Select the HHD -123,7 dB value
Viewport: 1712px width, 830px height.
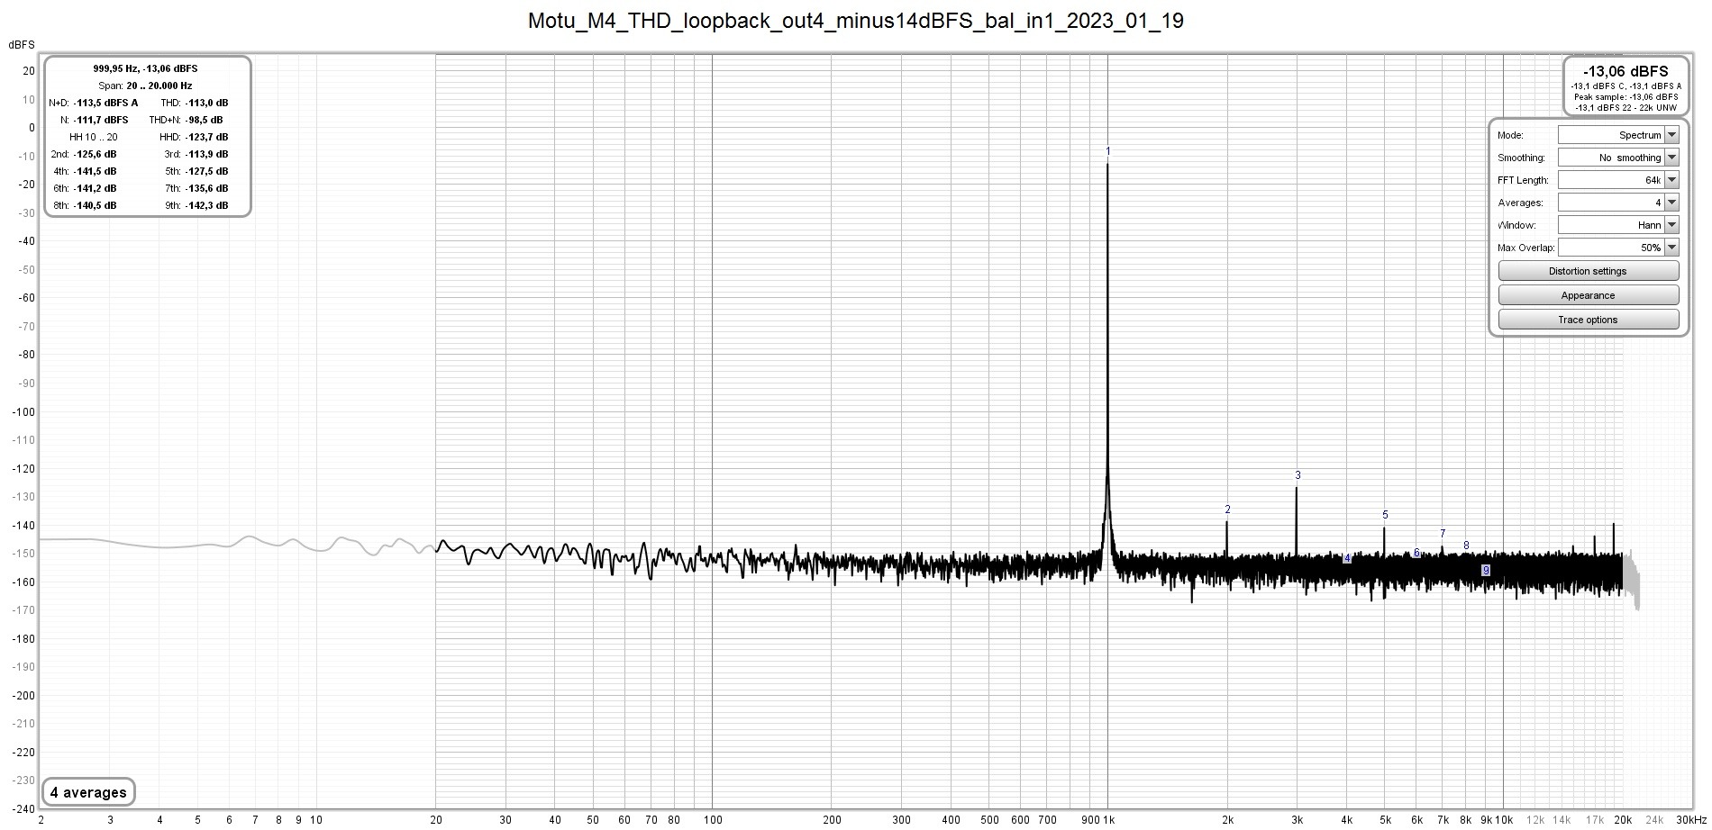click(206, 137)
